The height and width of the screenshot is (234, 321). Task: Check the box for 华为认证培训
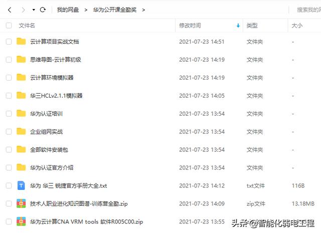point(9,114)
